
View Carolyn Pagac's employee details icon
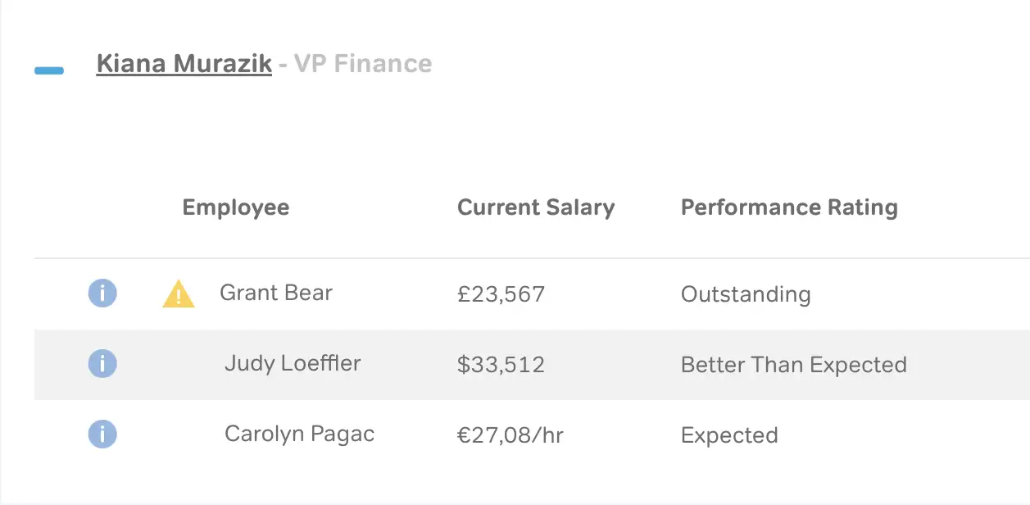(102, 434)
